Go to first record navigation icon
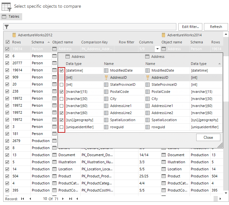 (22, 199)
